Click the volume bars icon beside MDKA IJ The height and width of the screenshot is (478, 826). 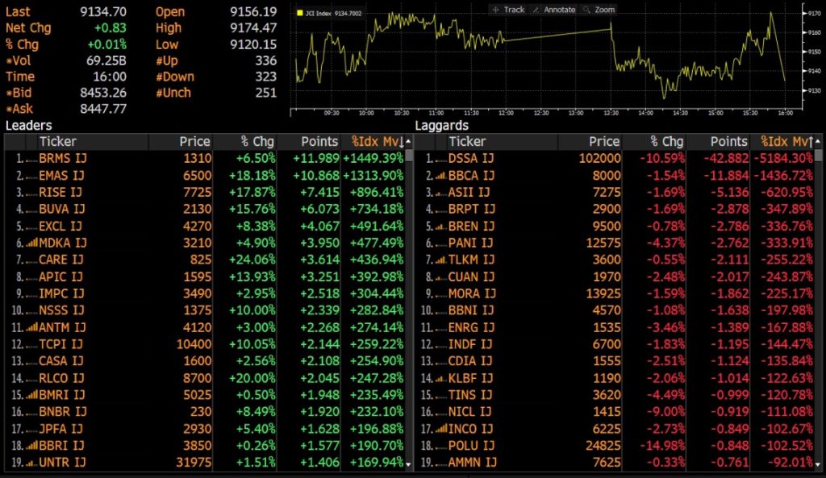tap(31, 242)
